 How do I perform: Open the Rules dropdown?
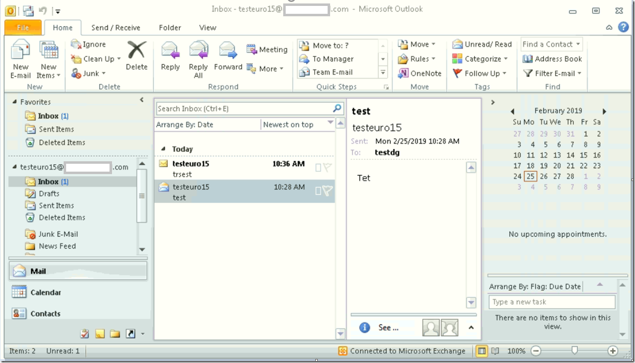coord(417,59)
